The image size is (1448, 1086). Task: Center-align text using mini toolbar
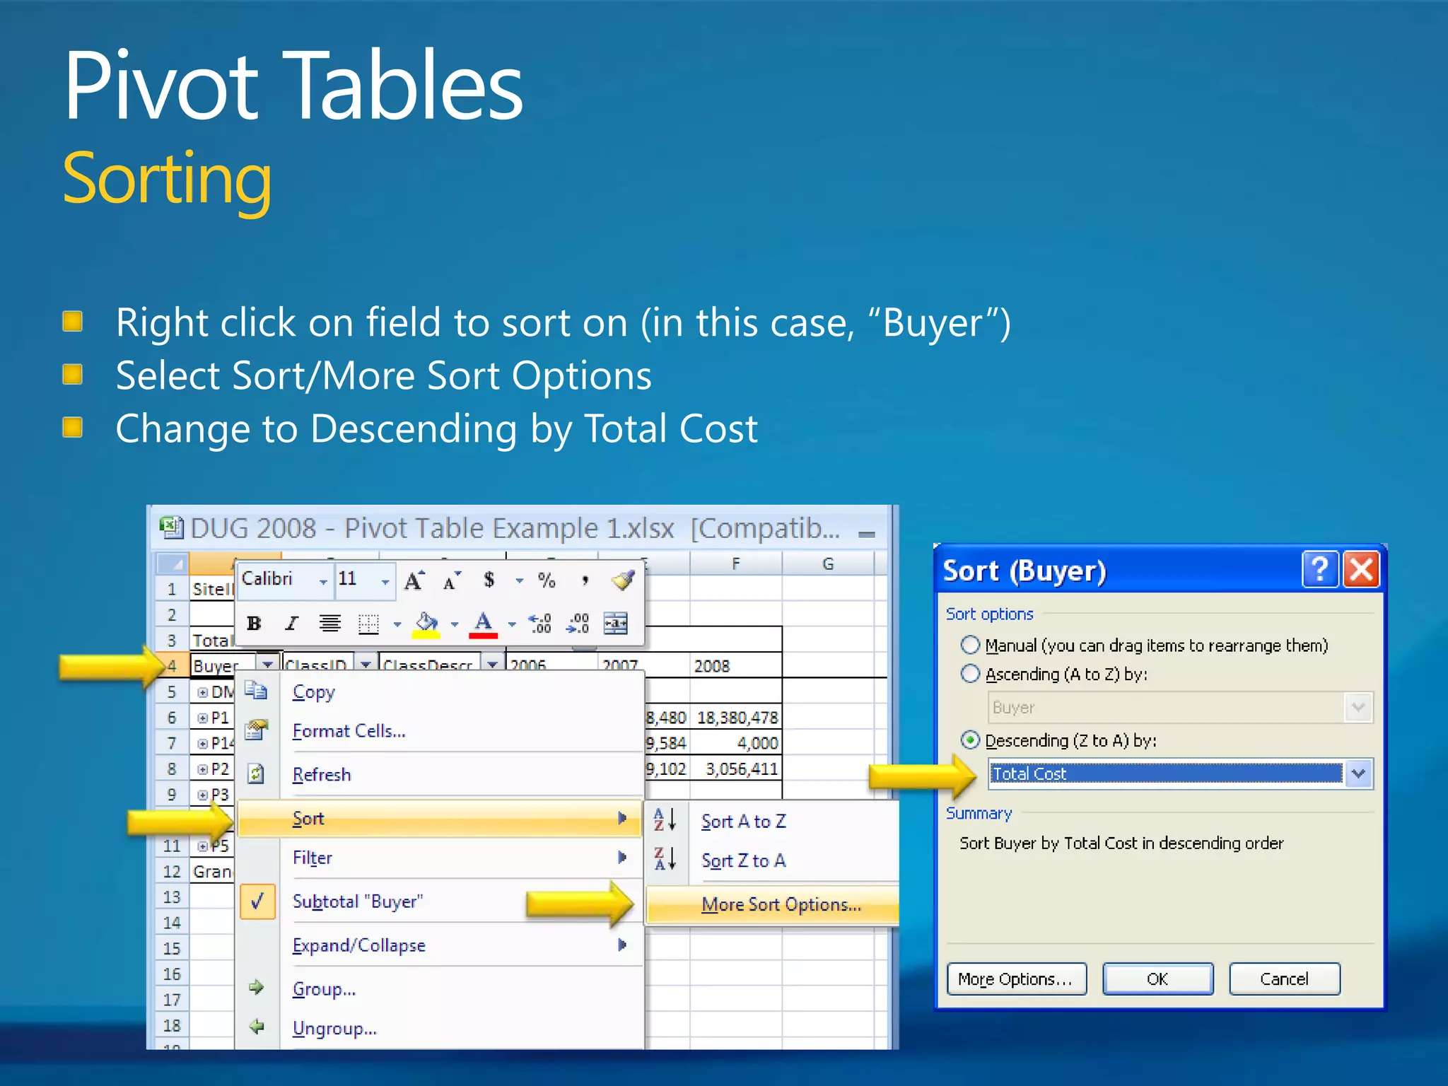click(329, 623)
